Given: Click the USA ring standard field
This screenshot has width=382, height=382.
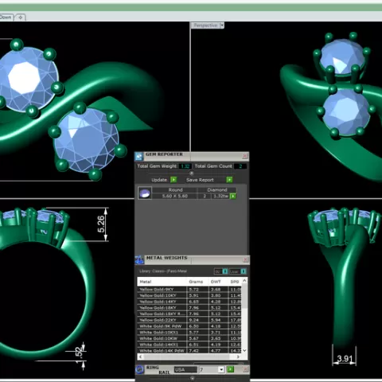Looking at the screenshot, I should point(185,369).
